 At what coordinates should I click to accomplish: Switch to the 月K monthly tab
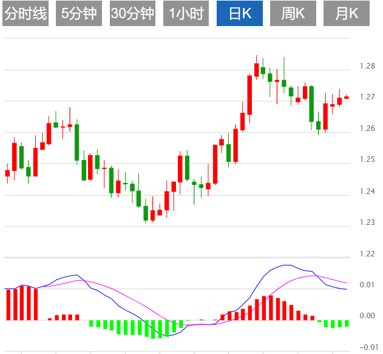[347, 13]
